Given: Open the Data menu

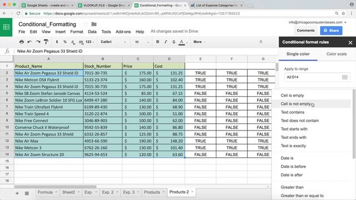Looking at the screenshot, I should [92, 32].
